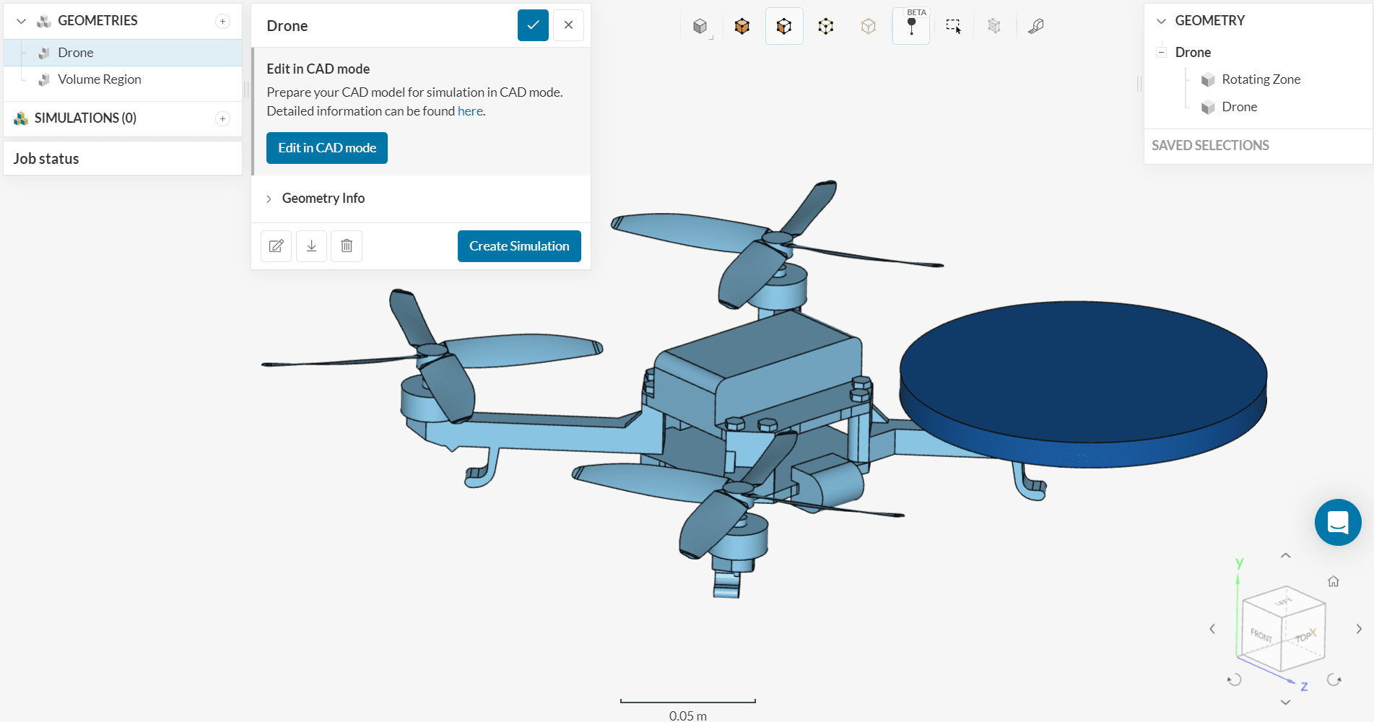Click the Create Simulation button

[x=519, y=246]
